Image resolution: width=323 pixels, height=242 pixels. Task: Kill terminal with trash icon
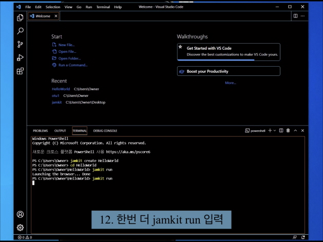click(x=288, y=131)
